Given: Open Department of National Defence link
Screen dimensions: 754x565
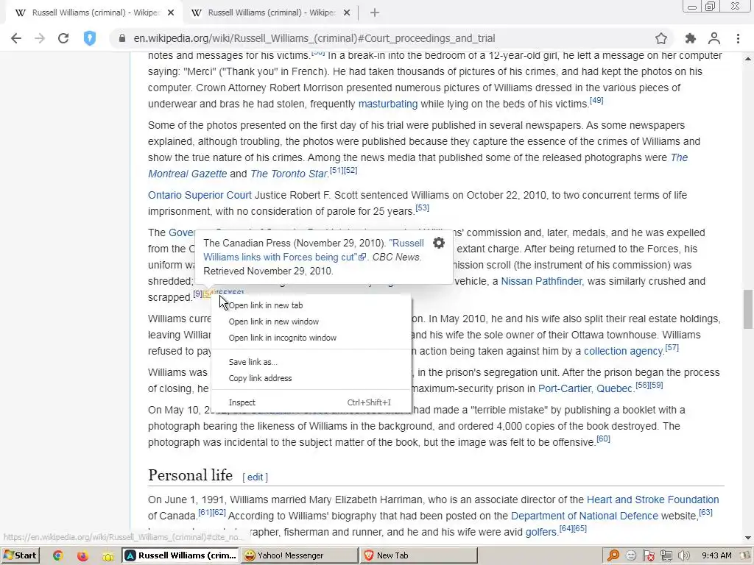Looking at the screenshot, I should click(x=584, y=516).
